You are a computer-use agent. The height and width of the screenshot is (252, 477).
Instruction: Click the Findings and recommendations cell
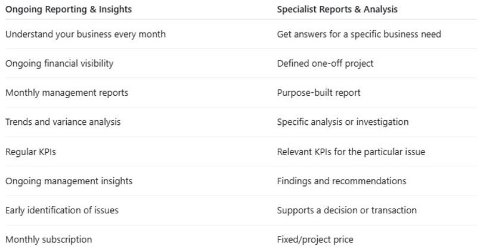pyautogui.click(x=341, y=181)
